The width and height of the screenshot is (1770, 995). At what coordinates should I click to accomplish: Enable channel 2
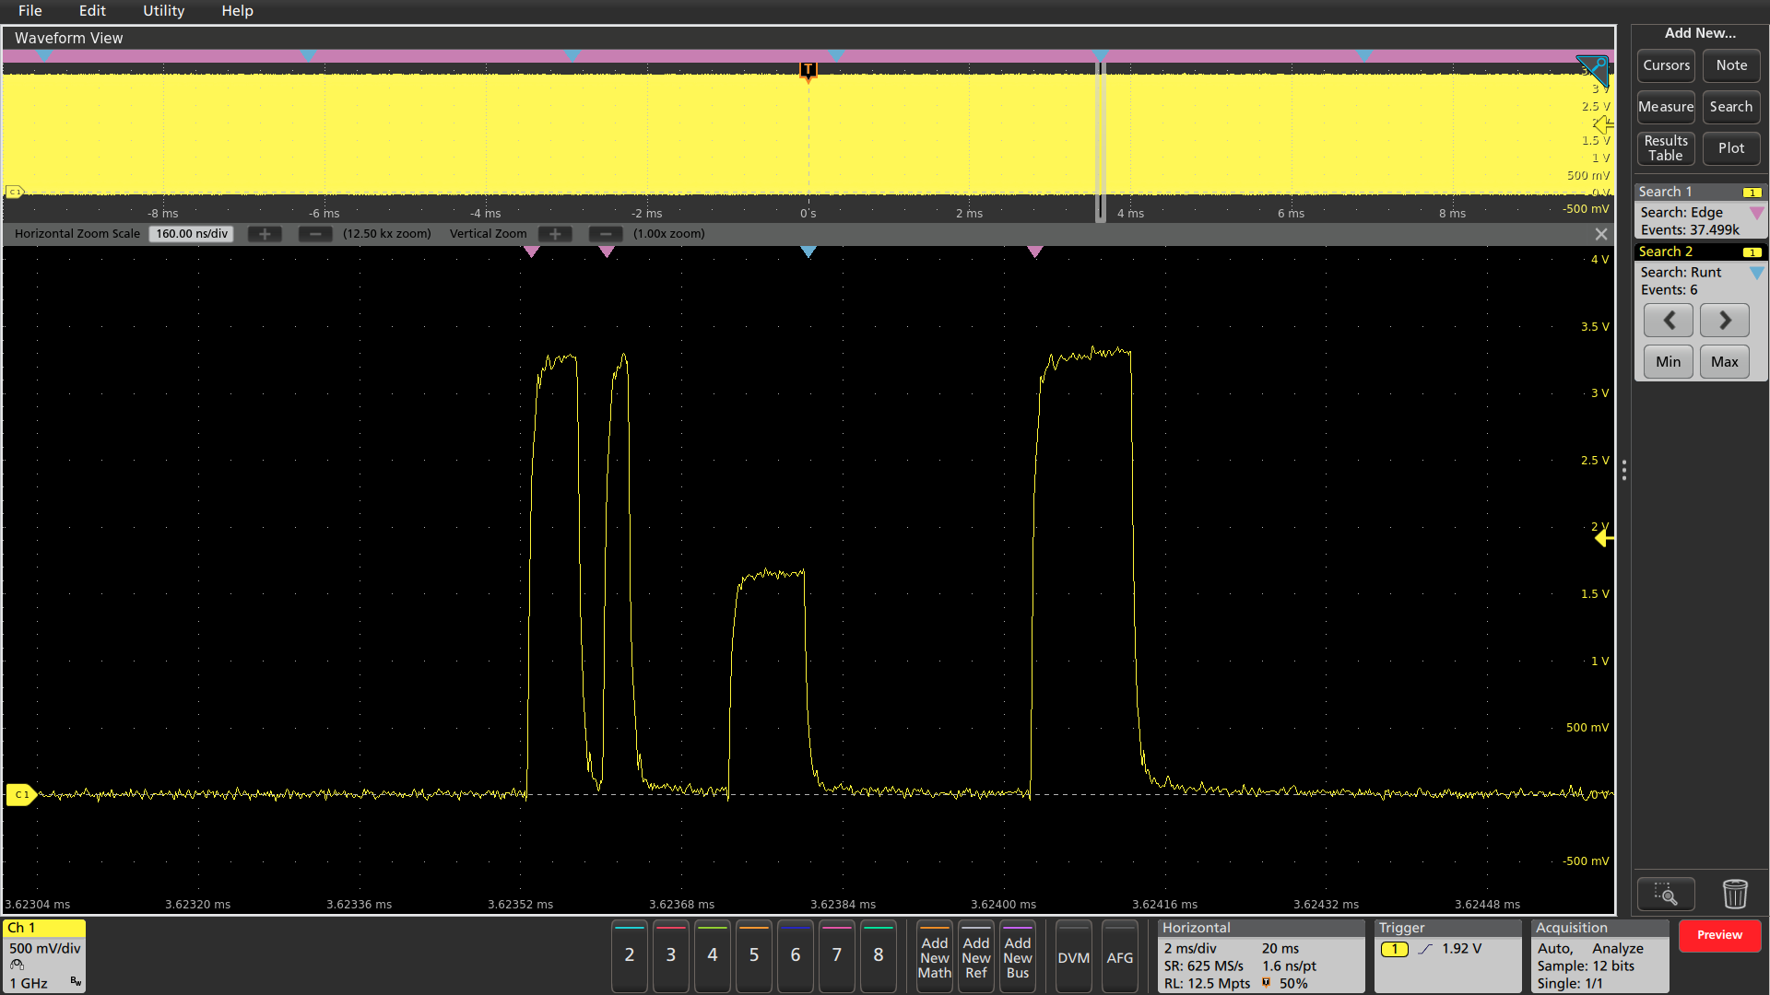[x=630, y=955]
